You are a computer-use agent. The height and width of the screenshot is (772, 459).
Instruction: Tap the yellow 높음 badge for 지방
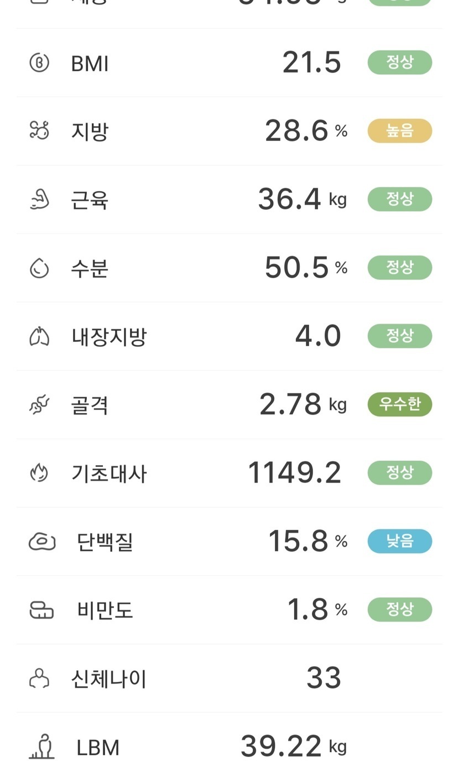coord(399,131)
